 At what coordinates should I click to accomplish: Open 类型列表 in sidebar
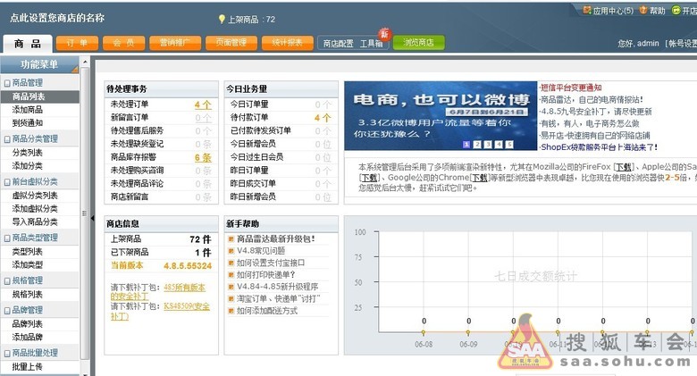(28, 252)
